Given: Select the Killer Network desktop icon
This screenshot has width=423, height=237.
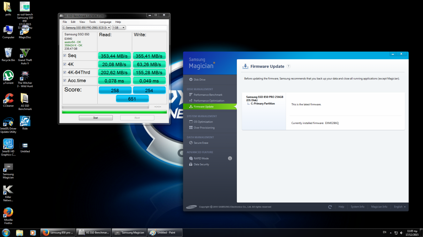Looking at the screenshot, I should 8,193.
